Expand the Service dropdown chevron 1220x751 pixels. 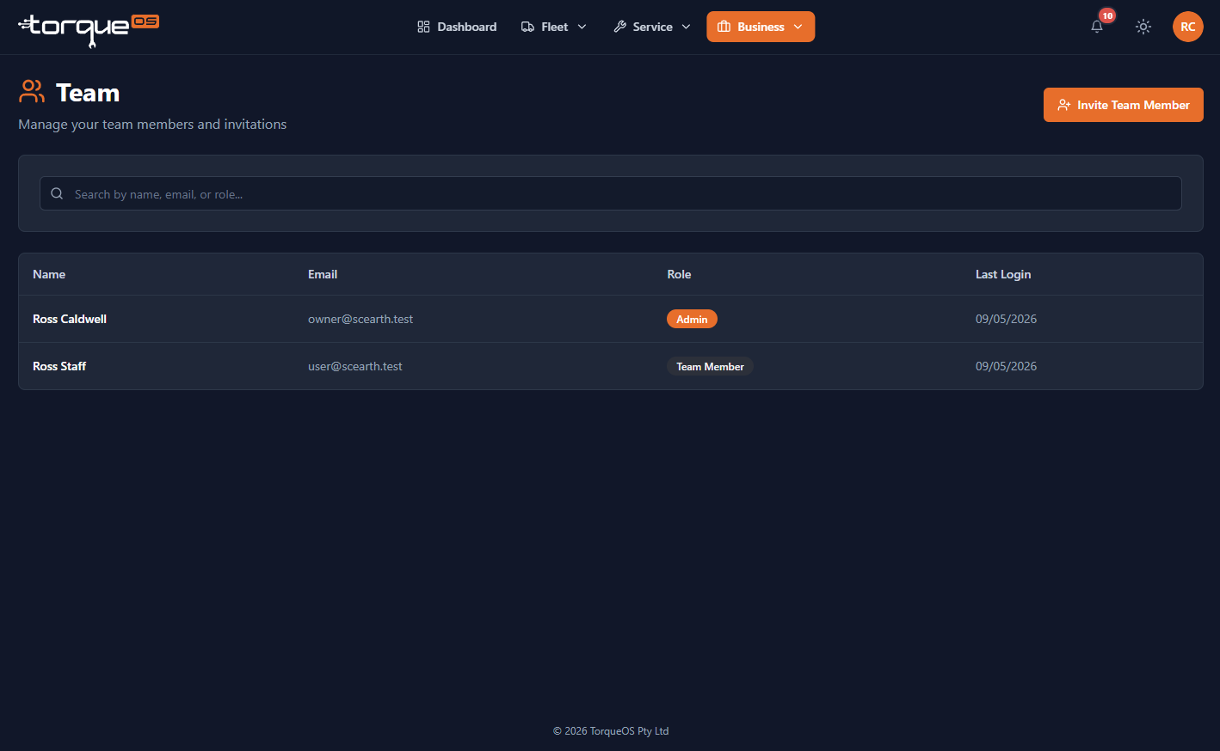point(686,27)
